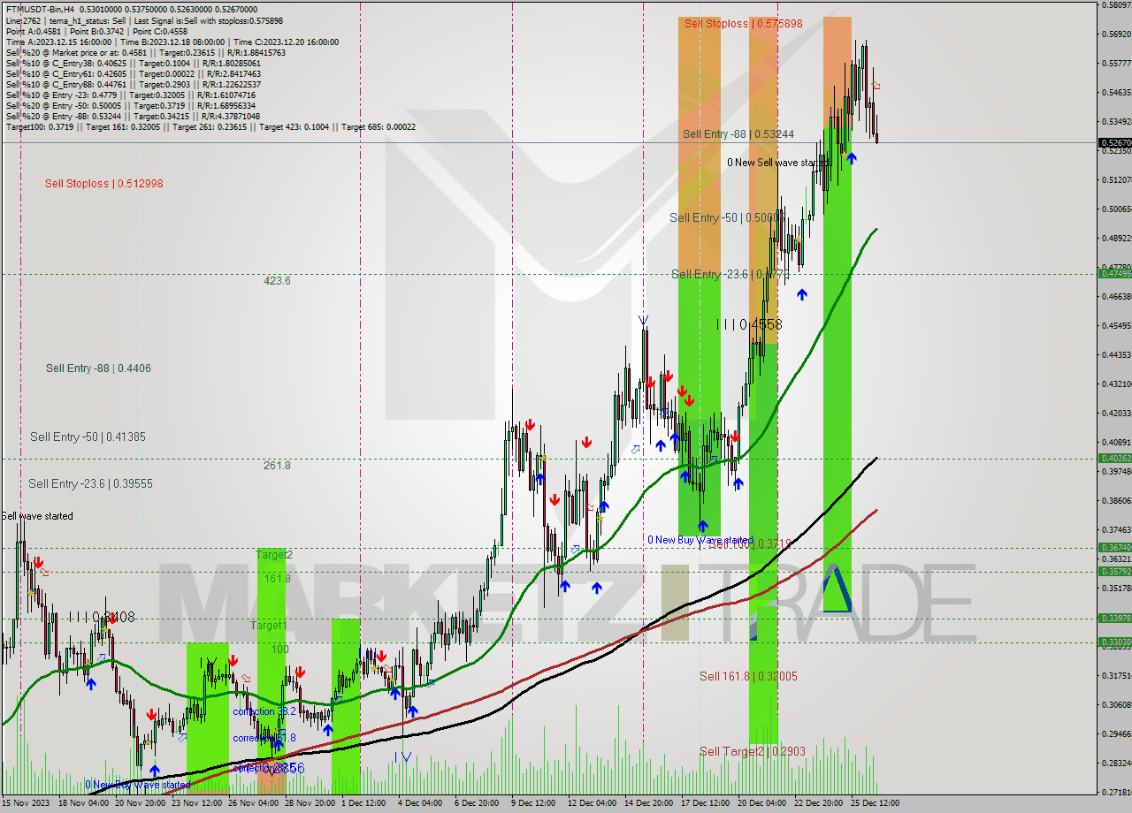Image resolution: width=1132 pixels, height=813 pixels.
Task: Select the 'Sell Entry -88 | 0.53244' label
Action: (738, 134)
